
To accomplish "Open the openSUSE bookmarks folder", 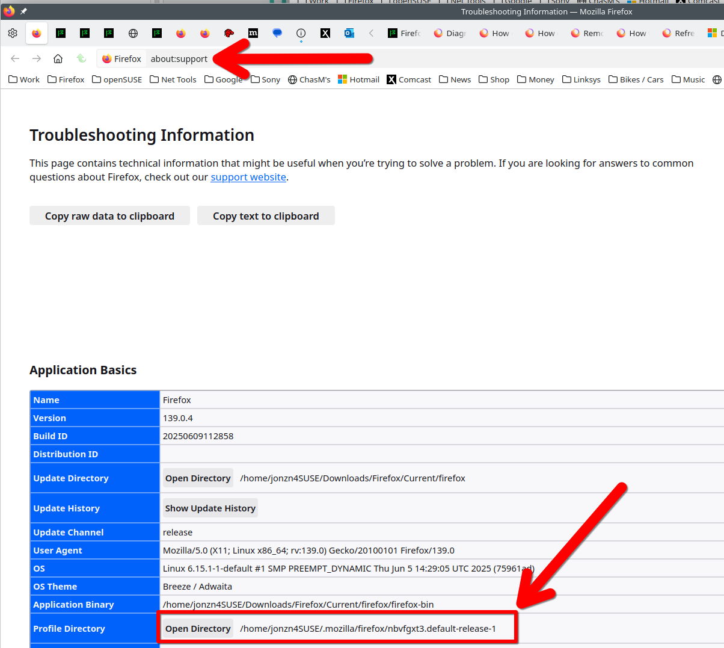I will pyautogui.click(x=117, y=79).
